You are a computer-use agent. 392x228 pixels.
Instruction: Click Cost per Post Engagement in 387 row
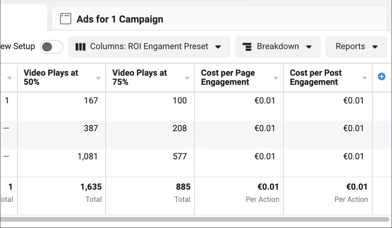[x=353, y=128]
